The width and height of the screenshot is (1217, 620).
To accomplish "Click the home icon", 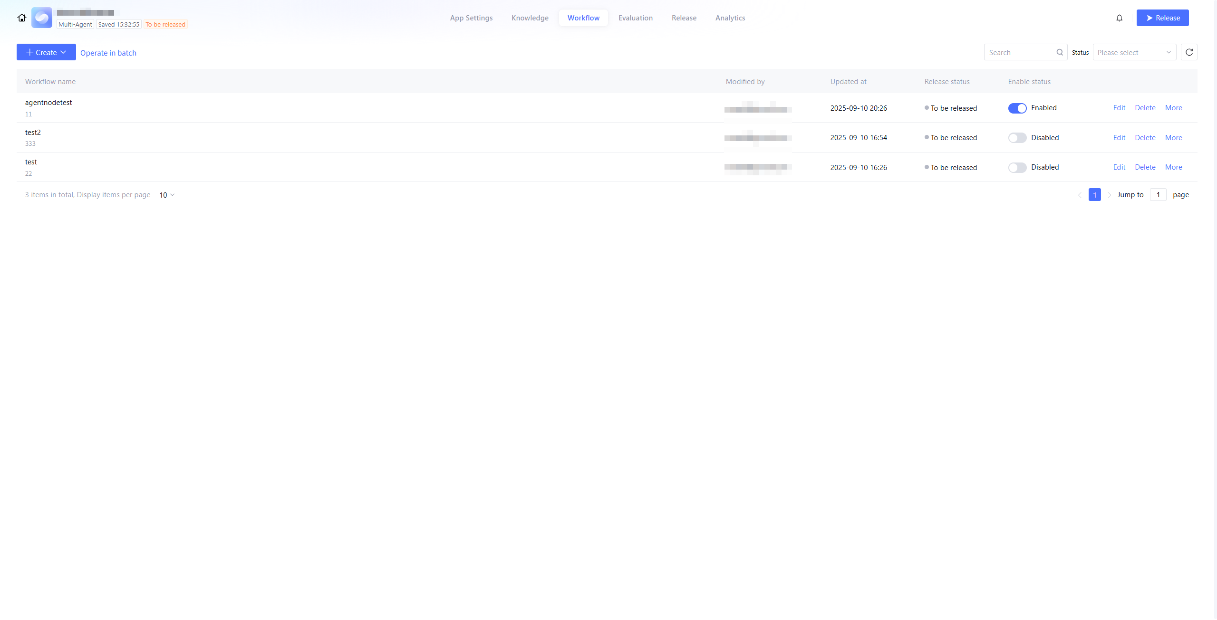I will pos(22,18).
